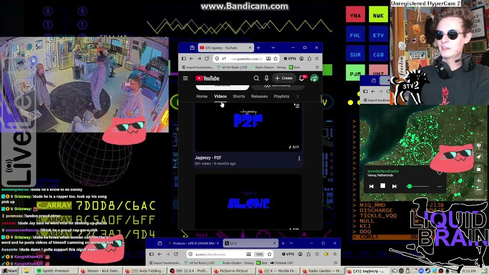
Task: Reset the 150% zoom level badge
Action: click(259, 254)
